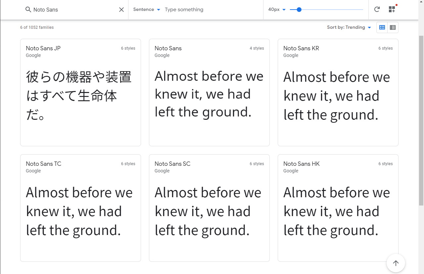Click the font size slider handle
The image size is (424, 274).
coord(299,10)
